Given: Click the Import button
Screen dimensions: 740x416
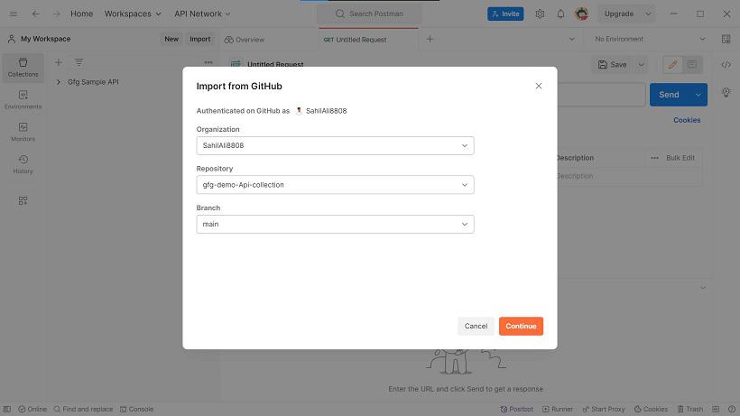Looking at the screenshot, I should (200, 39).
